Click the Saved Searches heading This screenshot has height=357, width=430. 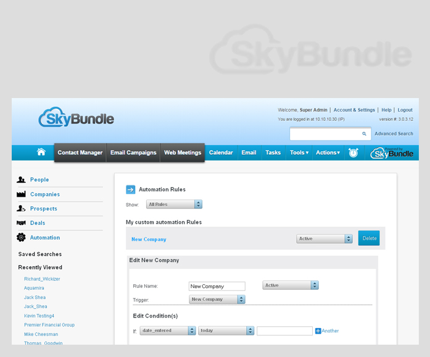(40, 254)
